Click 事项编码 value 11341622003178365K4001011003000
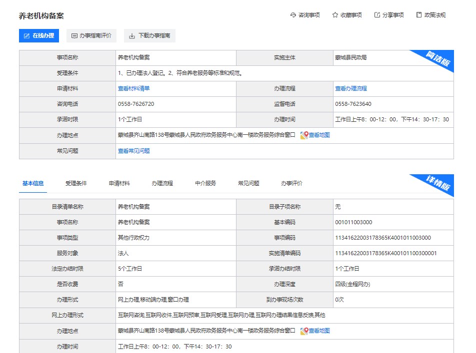Image resolution: width=476 pixels, height=353 pixels. (383, 238)
